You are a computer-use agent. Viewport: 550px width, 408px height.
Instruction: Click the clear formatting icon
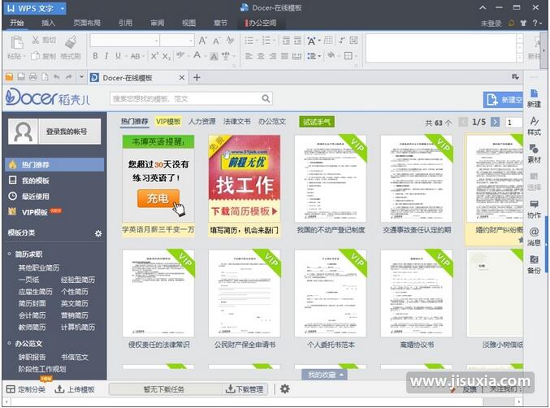click(x=230, y=41)
